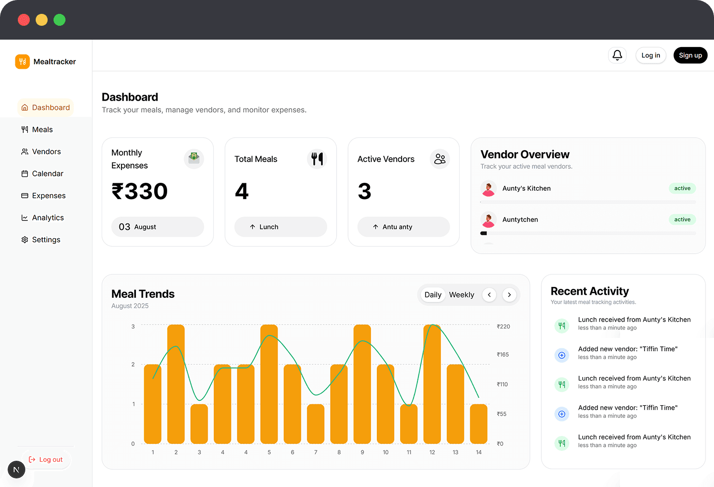714x487 pixels.
Task: Switch meal trends to Weekly view
Action: 461,294
